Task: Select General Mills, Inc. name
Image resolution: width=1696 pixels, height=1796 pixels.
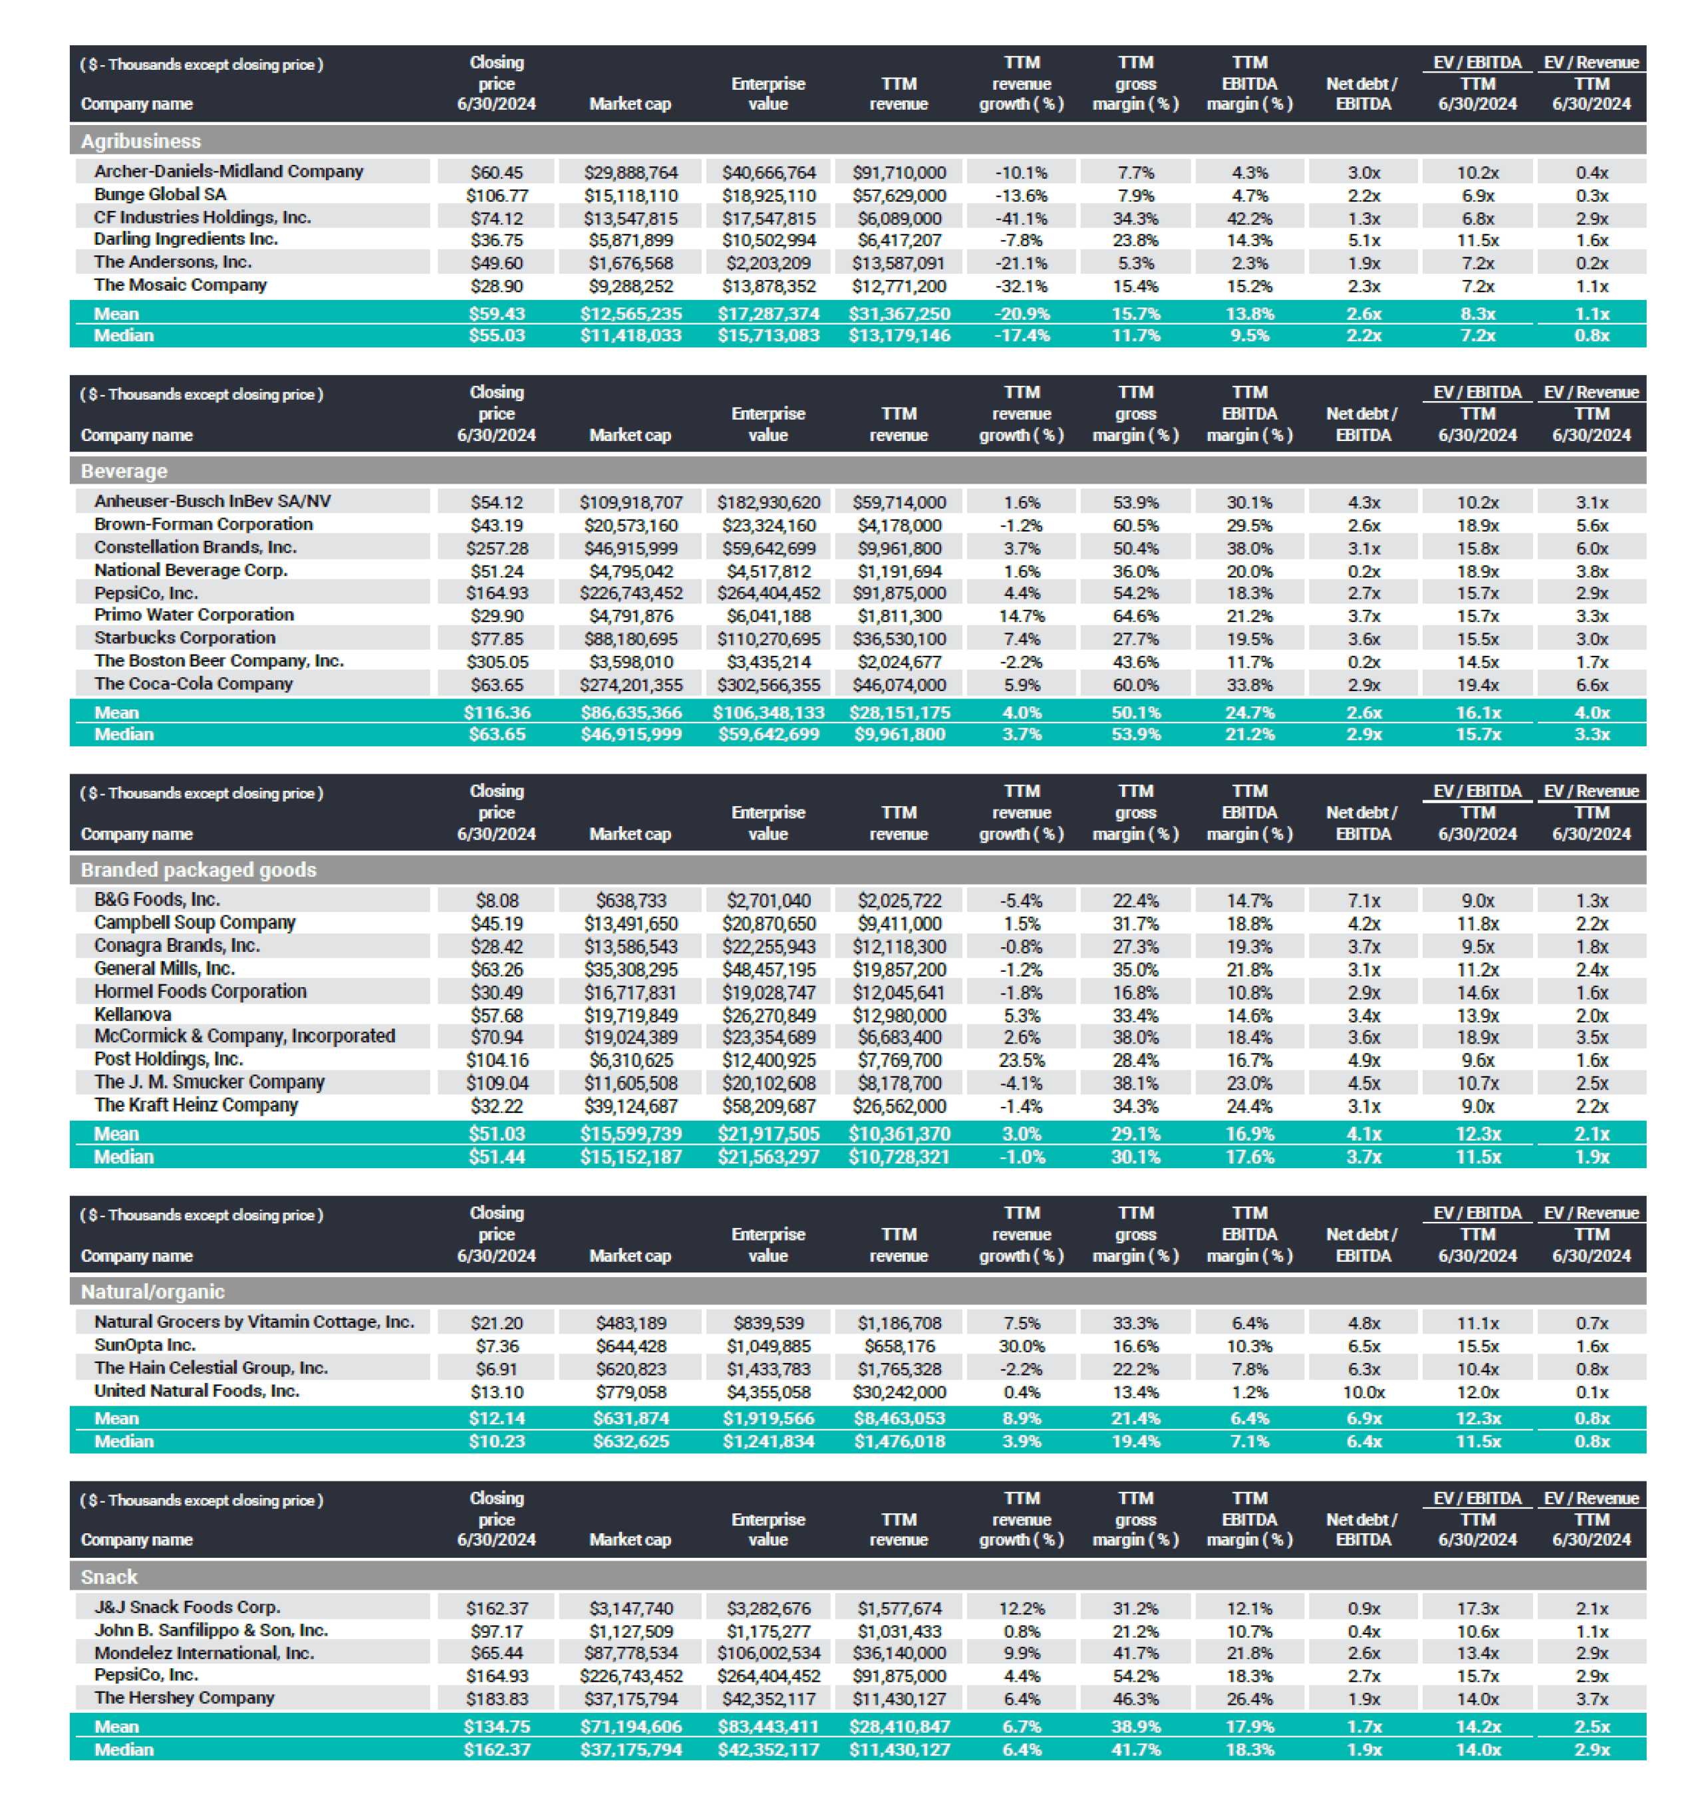Action: [164, 969]
